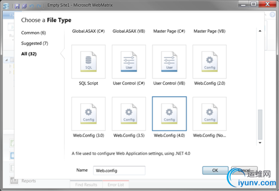279x191 pixels.
Task: Select the All (32) category
Action: [x=29, y=54]
